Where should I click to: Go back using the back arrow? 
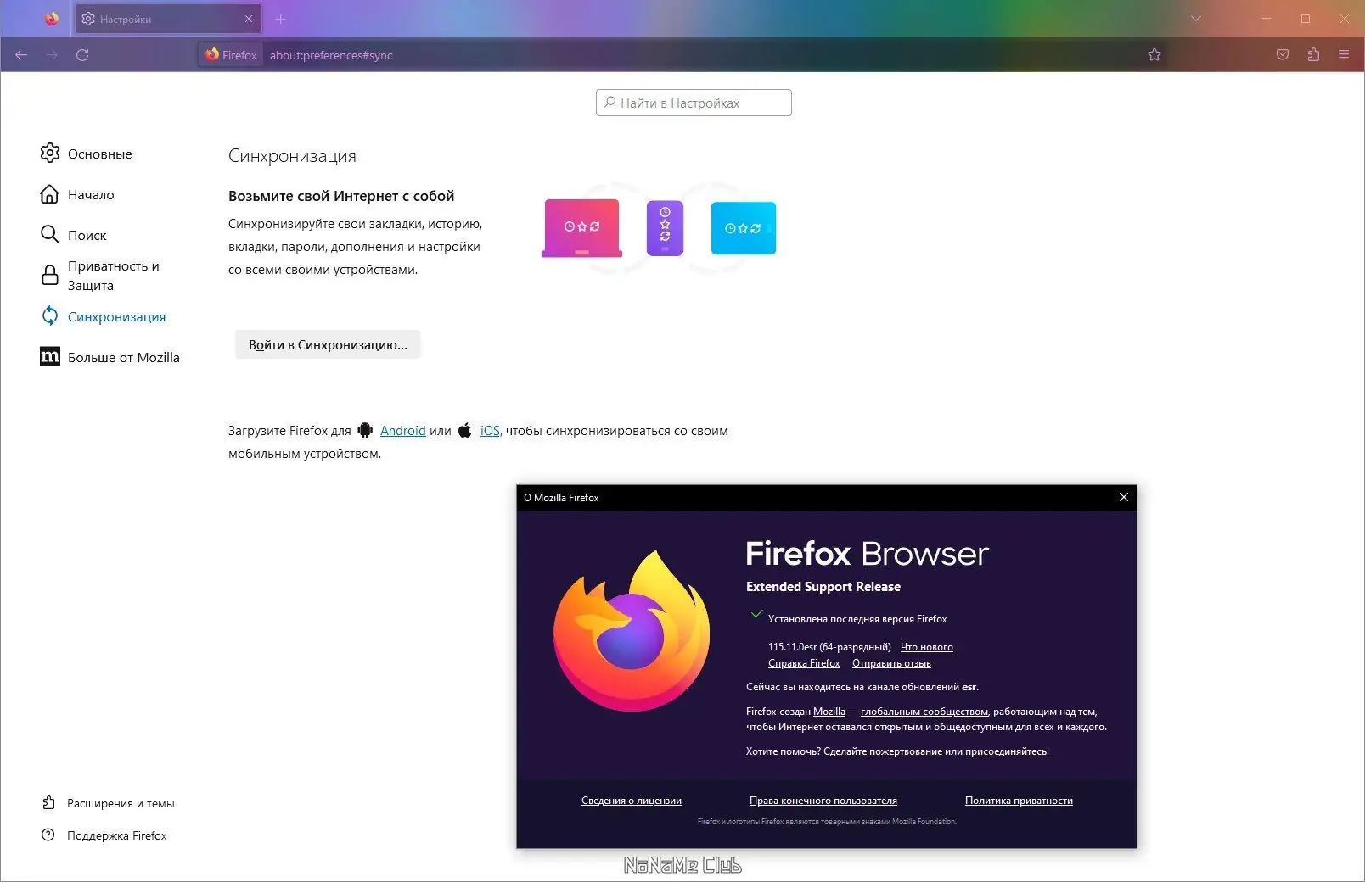point(21,55)
